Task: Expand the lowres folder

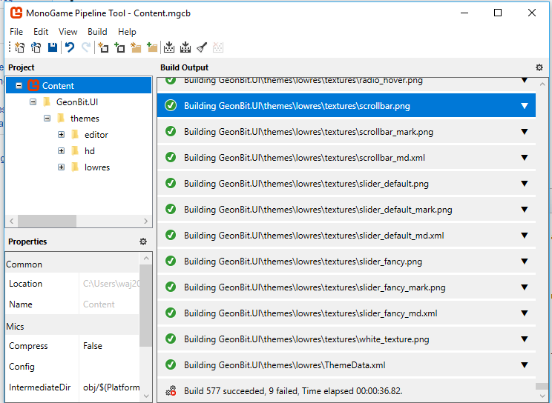Action: click(x=62, y=167)
